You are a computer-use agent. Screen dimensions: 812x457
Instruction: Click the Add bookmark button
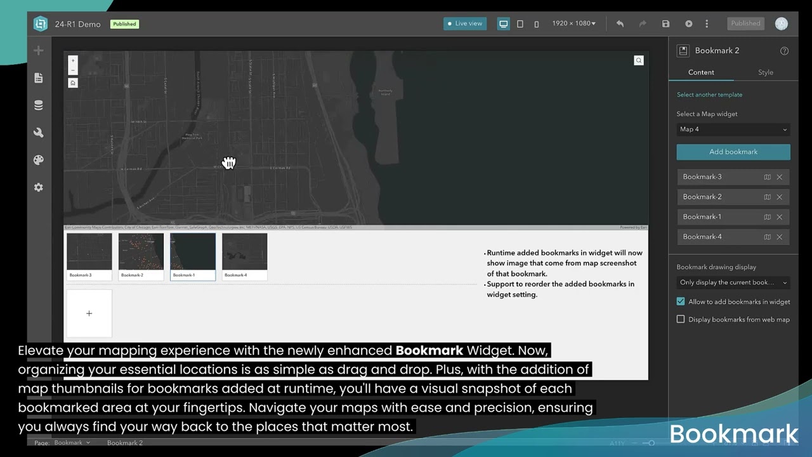click(733, 152)
